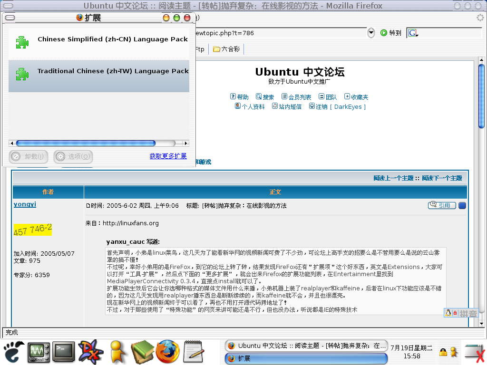Open the 获取更多扩展 link
487x365 pixels.
[x=168, y=156]
